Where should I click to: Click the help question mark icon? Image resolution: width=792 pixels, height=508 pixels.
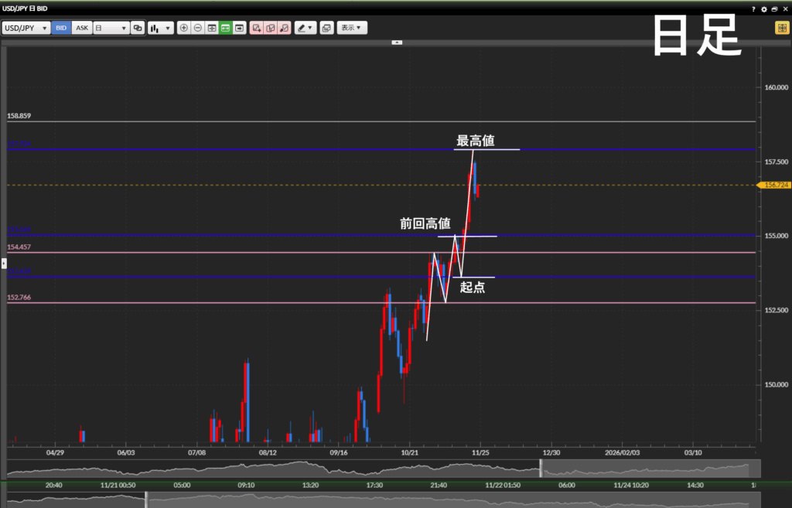point(754,9)
